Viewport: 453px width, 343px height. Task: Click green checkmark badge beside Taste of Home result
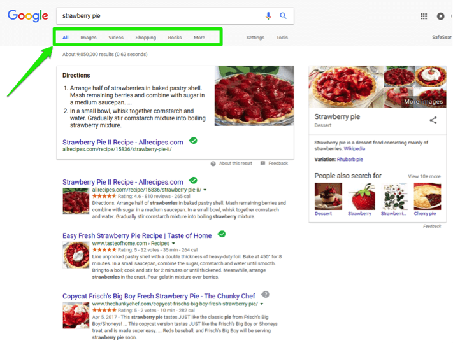[222, 234]
